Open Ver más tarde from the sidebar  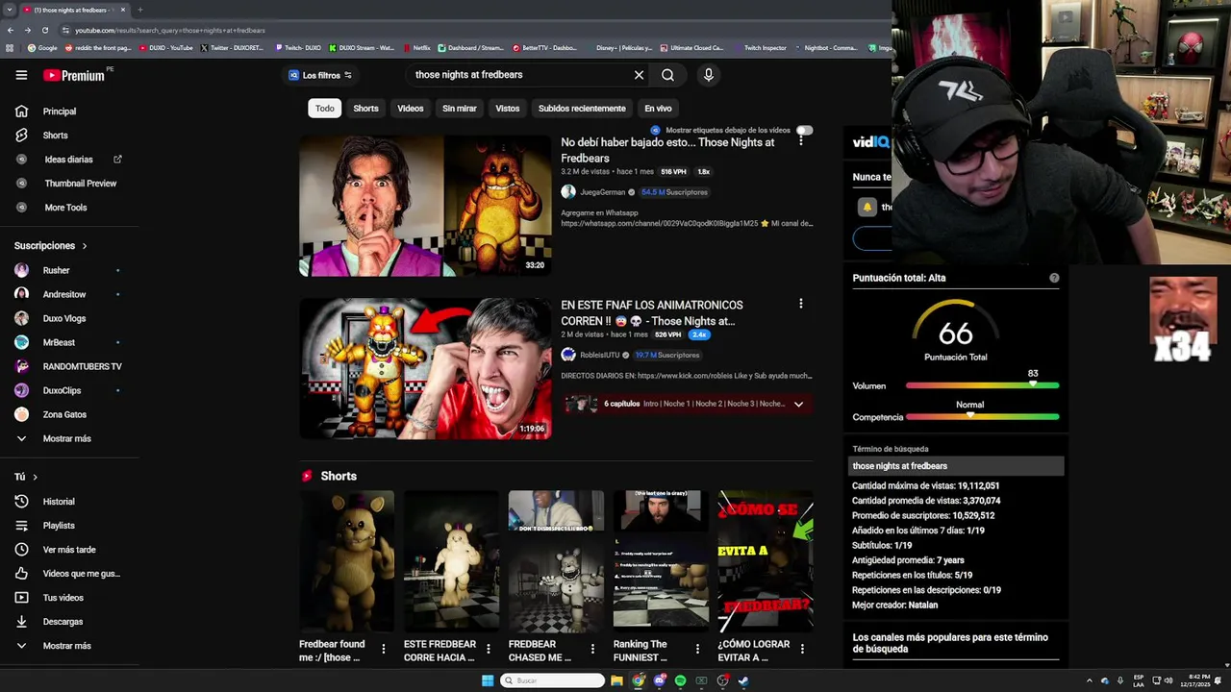pos(69,550)
